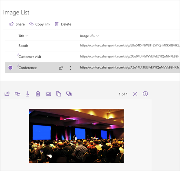Click the conference hall preview image
This screenshot has width=180, height=171.
[76, 136]
